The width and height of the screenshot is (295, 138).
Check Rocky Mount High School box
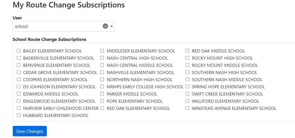tap(188, 58)
